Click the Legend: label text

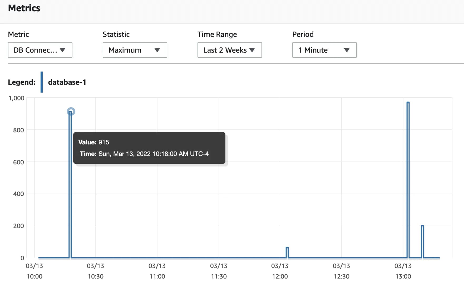(22, 82)
